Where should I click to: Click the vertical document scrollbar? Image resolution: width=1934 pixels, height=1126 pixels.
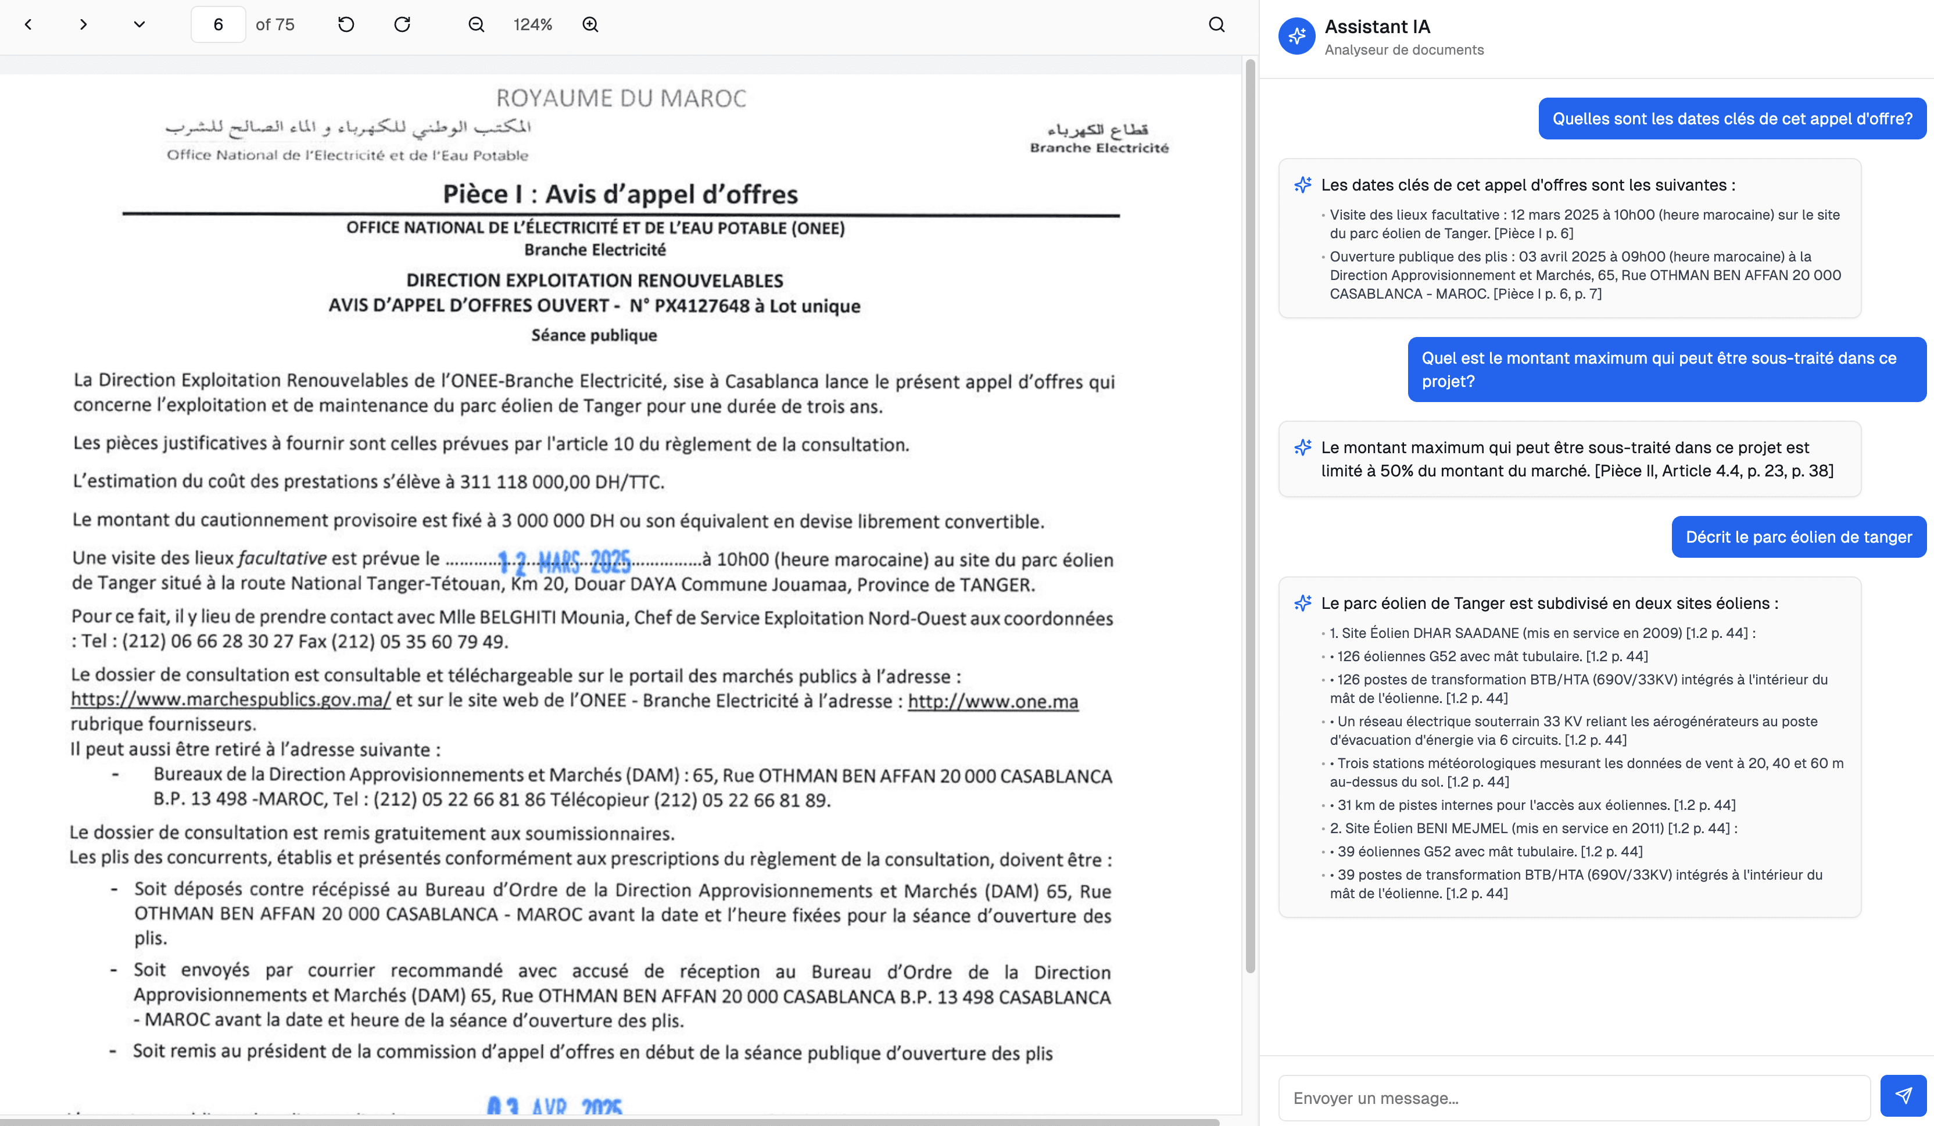point(1250,516)
